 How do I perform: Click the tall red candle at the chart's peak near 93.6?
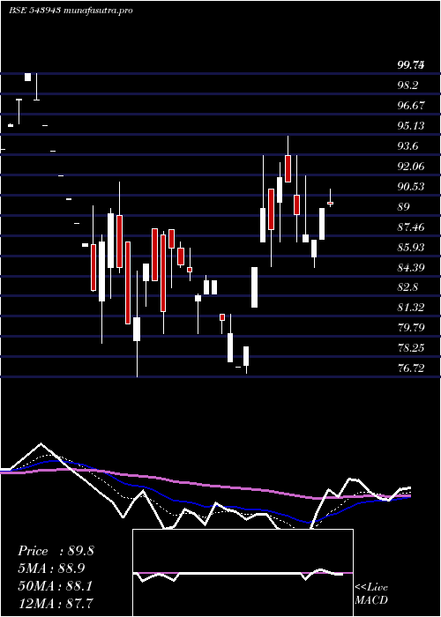point(288,168)
